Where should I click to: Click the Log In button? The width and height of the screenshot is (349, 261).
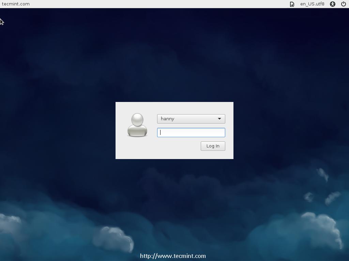pyautogui.click(x=213, y=146)
